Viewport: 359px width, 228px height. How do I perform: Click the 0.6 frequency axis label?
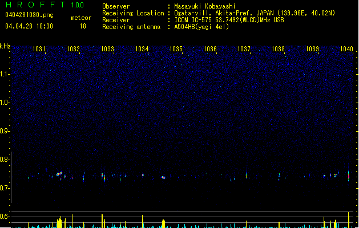[x=5, y=217]
